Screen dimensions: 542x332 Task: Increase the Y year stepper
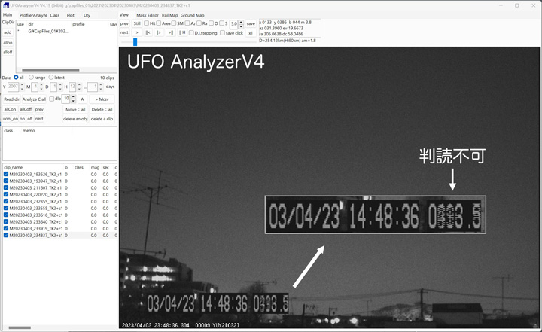(22, 85)
